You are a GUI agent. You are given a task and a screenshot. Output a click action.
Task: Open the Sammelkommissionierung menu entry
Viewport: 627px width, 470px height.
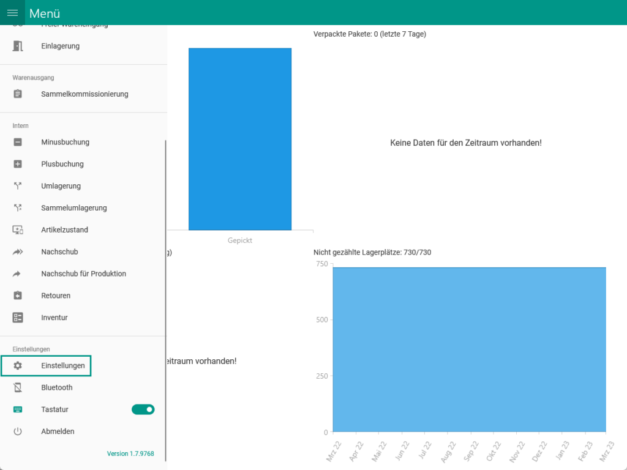(x=84, y=94)
